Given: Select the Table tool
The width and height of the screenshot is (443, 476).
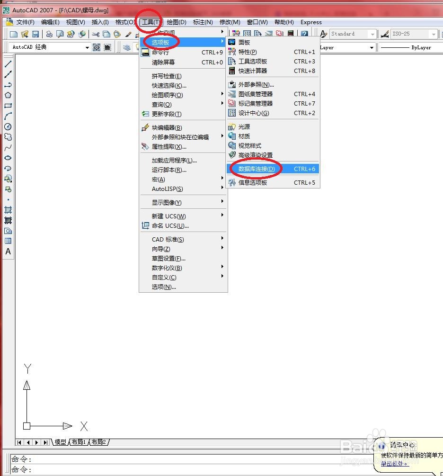Looking at the screenshot, I should [8, 241].
